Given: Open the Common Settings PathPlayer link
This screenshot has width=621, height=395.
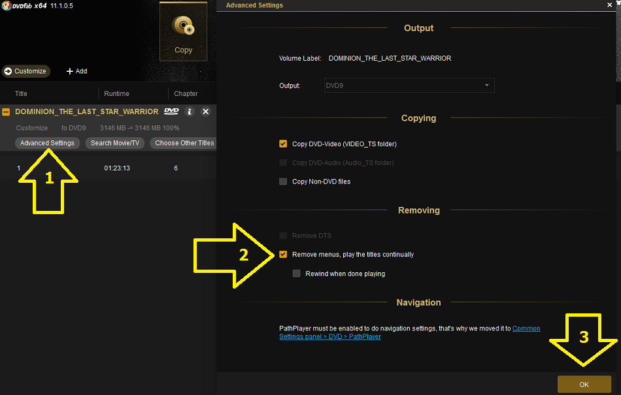Looking at the screenshot, I should (x=409, y=332).
